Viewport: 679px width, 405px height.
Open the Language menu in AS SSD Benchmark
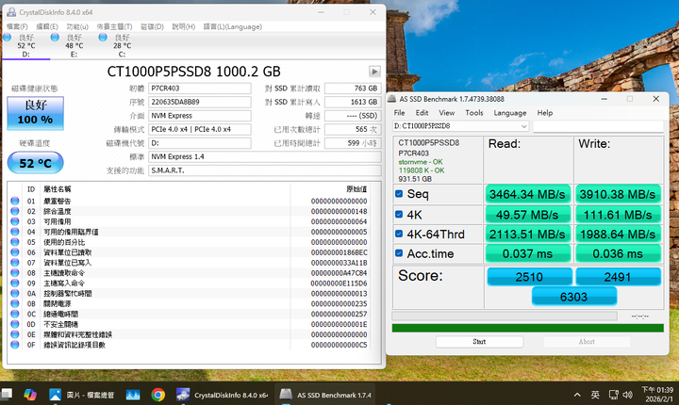[x=510, y=112]
